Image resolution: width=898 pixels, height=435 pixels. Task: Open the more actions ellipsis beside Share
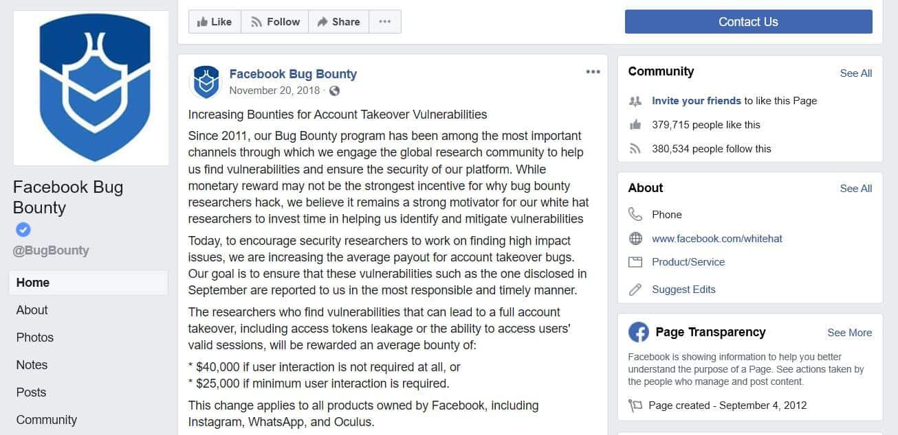385,21
